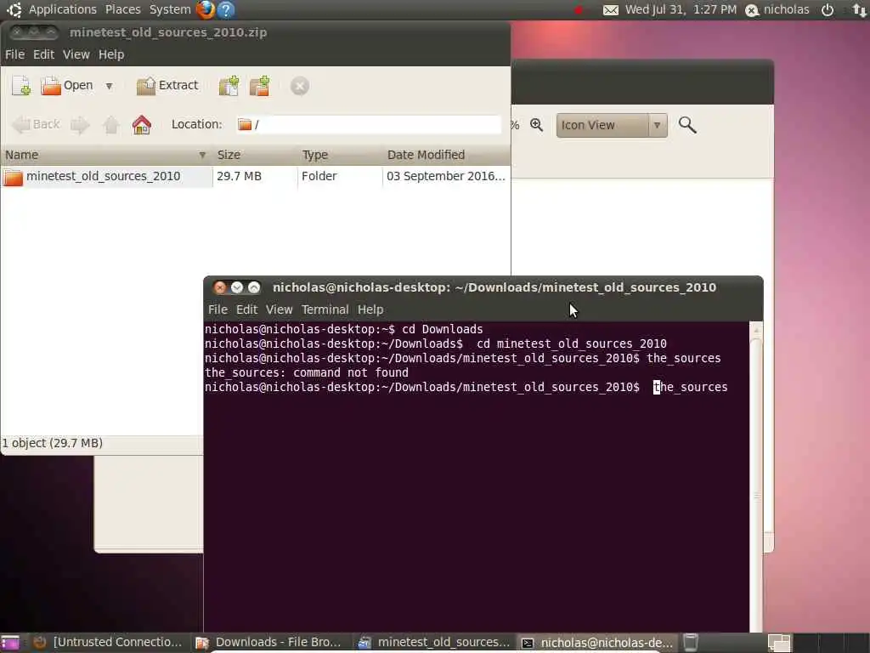Open the Applications menu
The width and height of the screenshot is (870, 653).
pos(62,9)
